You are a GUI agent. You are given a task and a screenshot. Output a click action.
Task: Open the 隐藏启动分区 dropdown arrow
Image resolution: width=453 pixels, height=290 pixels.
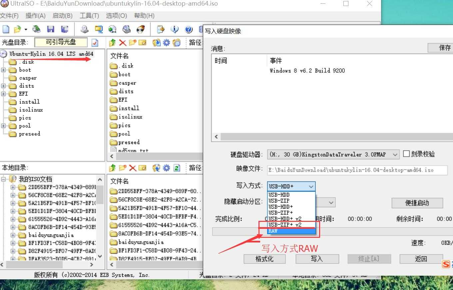[331, 202]
